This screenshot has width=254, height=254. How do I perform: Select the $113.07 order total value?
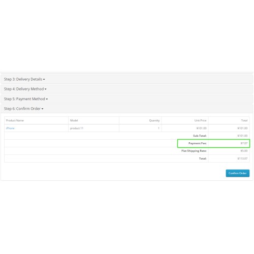coord(242,158)
